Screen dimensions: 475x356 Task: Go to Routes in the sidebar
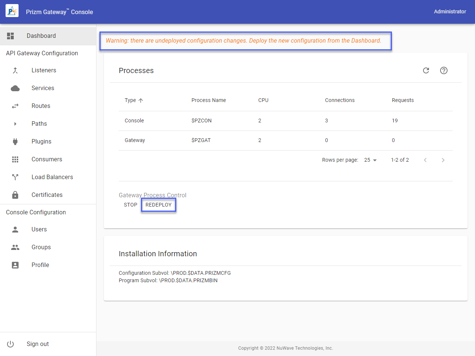(41, 106)
